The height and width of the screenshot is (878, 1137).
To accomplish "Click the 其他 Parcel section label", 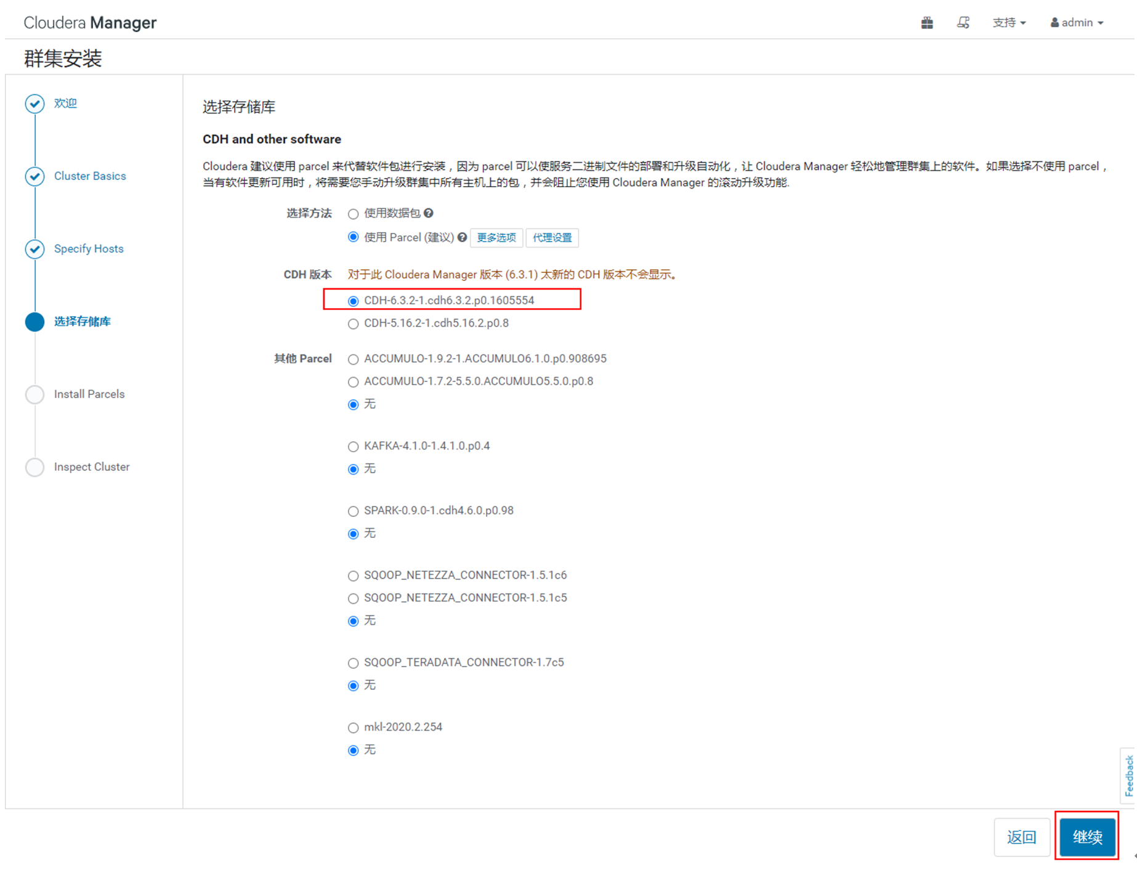I will 303,359.
